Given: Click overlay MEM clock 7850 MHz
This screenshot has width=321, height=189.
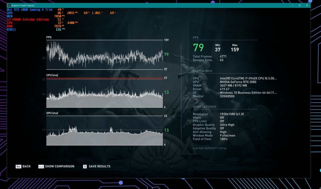Looking at the screenshot, I should coord(59,16).
